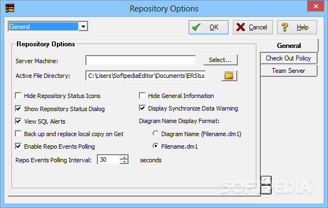
Task: Browse for Active File Directory folder icon
Action: [229, 76]
